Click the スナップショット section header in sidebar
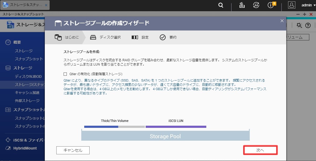This screenshot has width=316, height=161. point(29,110)
